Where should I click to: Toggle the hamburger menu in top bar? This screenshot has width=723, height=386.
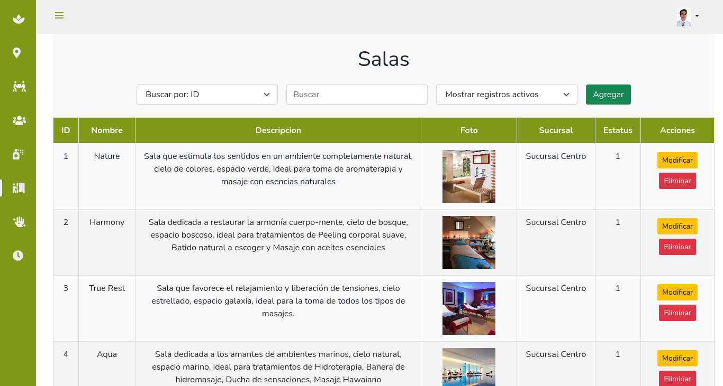(x=59, y=15)
